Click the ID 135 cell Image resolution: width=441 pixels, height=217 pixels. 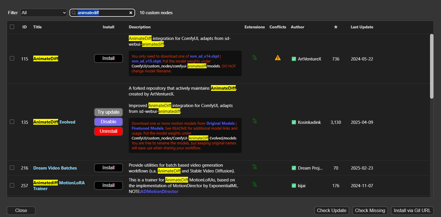[x=25, y=122]
